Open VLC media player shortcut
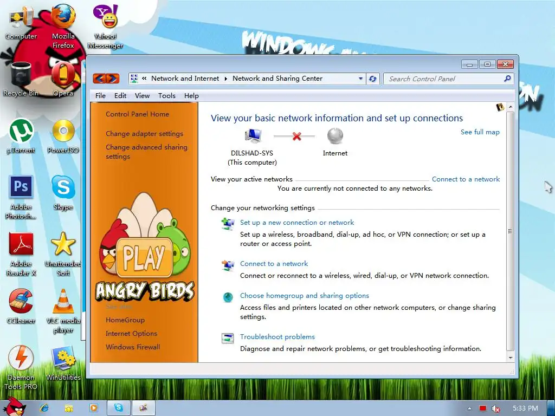The width and height of the screenshot is (555, 416). pos(63,311)
